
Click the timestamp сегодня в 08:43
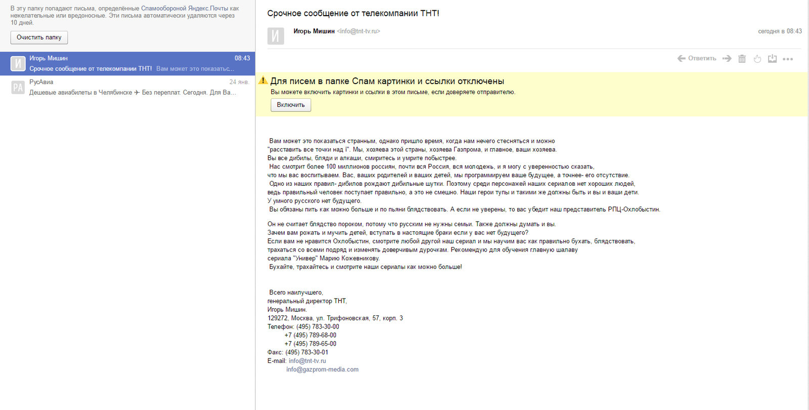780,31
